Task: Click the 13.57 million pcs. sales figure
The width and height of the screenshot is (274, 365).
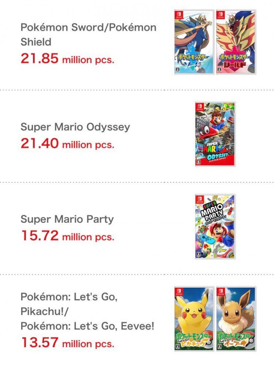Action: [x=67, y=342]
